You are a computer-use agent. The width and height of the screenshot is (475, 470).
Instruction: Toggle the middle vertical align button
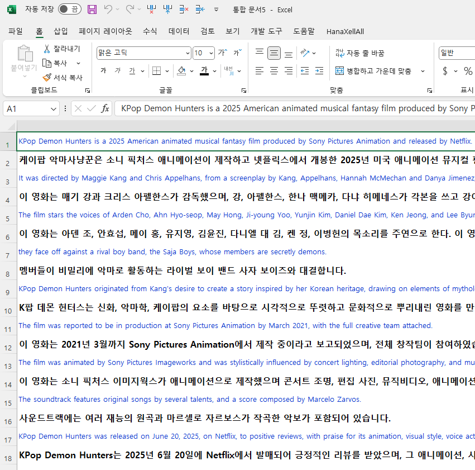click(274, 53)
